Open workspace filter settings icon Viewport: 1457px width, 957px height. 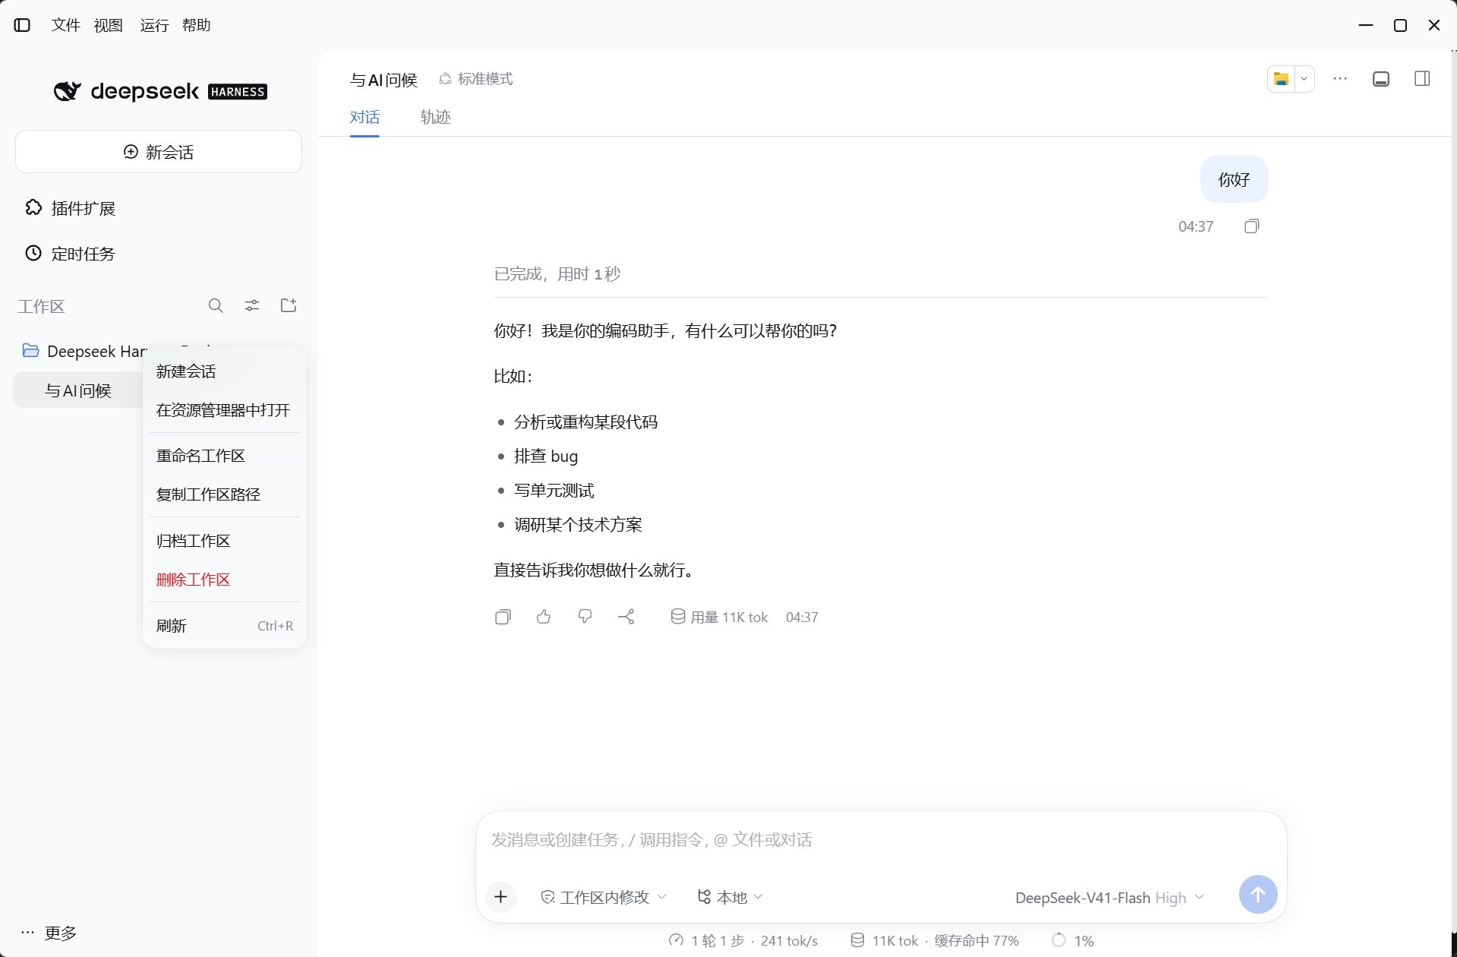(x=252, y=305)
